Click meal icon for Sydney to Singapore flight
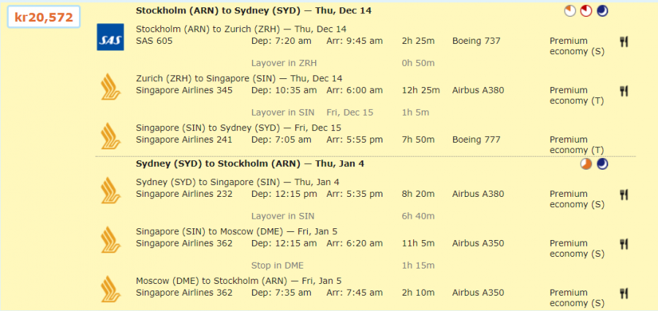Viewport: 658px width, 311px height. (x=624, y=195)
